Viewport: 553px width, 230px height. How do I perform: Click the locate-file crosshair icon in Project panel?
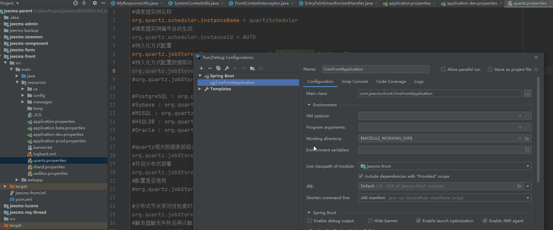(x=76, y=3)
